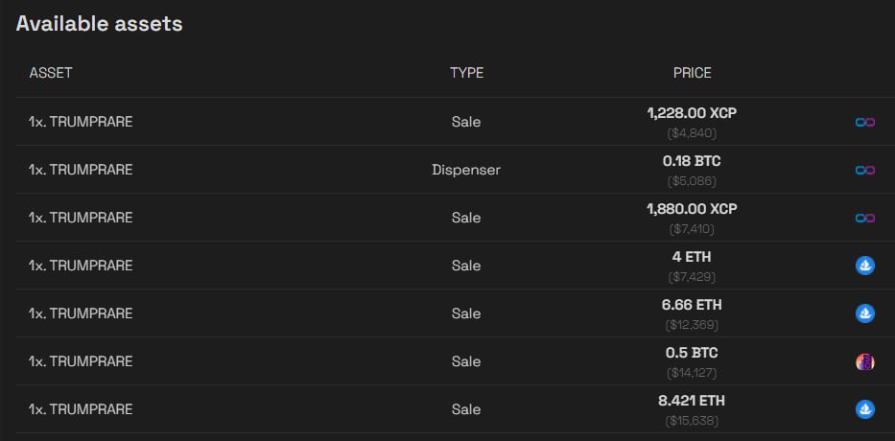Open infinity icon on 0.18 BTC dispenser row
Screen dimensions: 895x441
[x=864, y=170]
